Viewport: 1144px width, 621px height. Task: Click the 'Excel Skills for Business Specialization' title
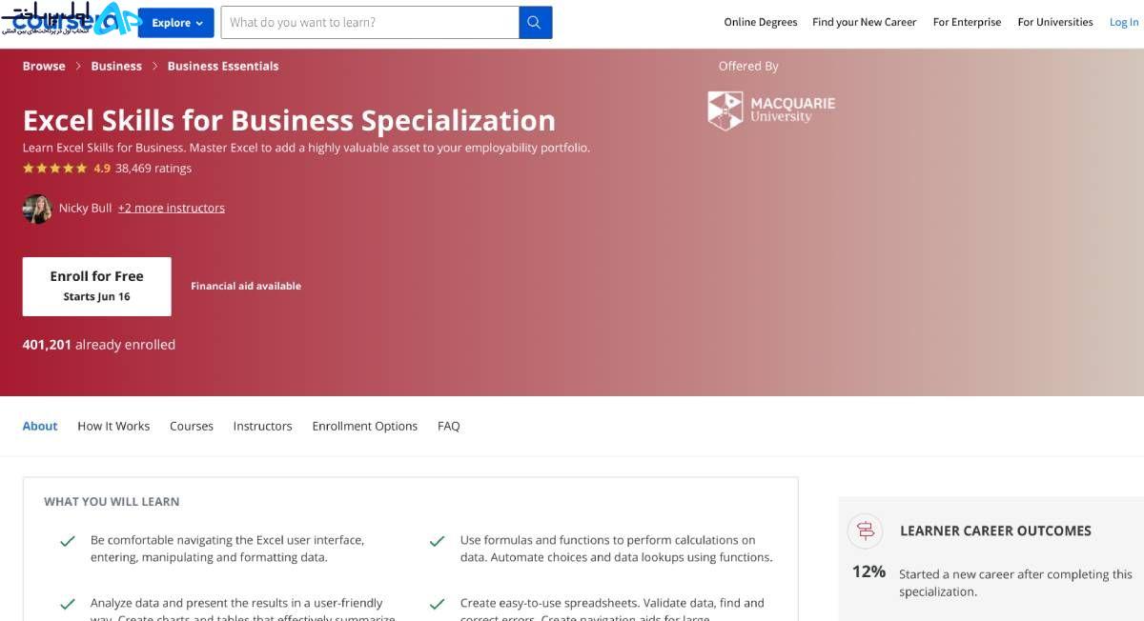pos(289,120)
